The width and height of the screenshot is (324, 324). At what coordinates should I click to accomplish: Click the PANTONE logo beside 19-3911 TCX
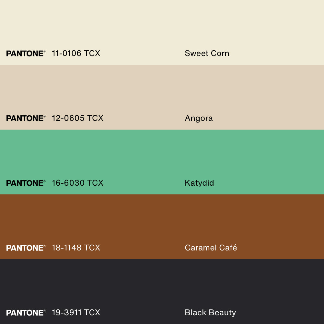point(26,313)
